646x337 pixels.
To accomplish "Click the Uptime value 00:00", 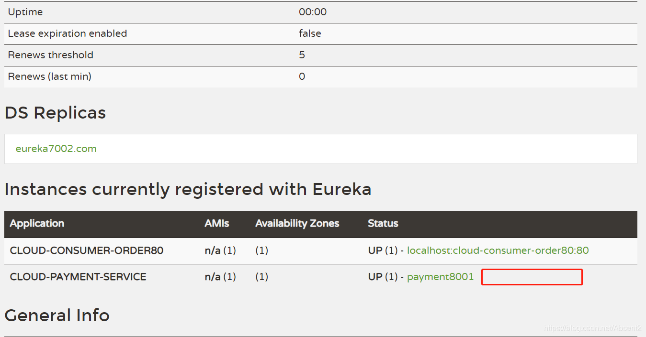I will (x=313, y=12).
